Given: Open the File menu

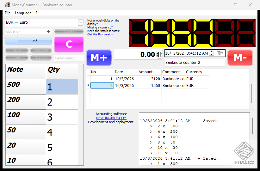Looking at the screenshot, I should click(8, 13).
